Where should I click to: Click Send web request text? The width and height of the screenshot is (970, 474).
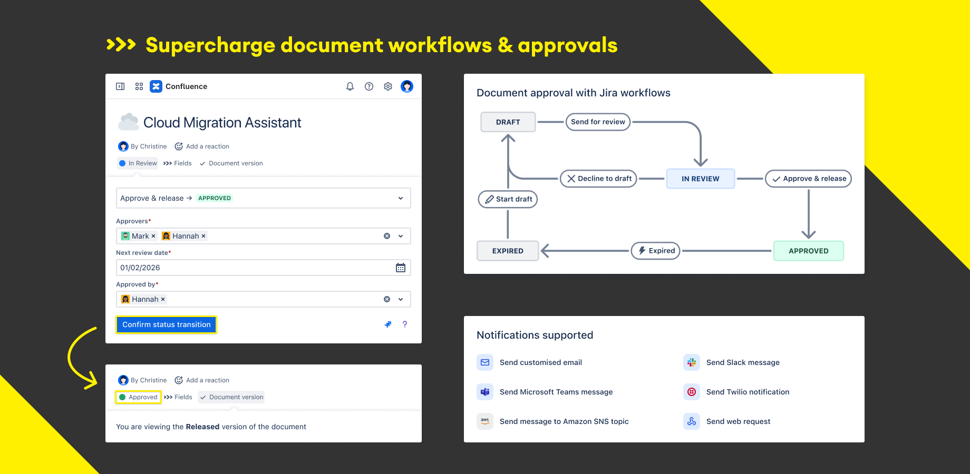739,421
